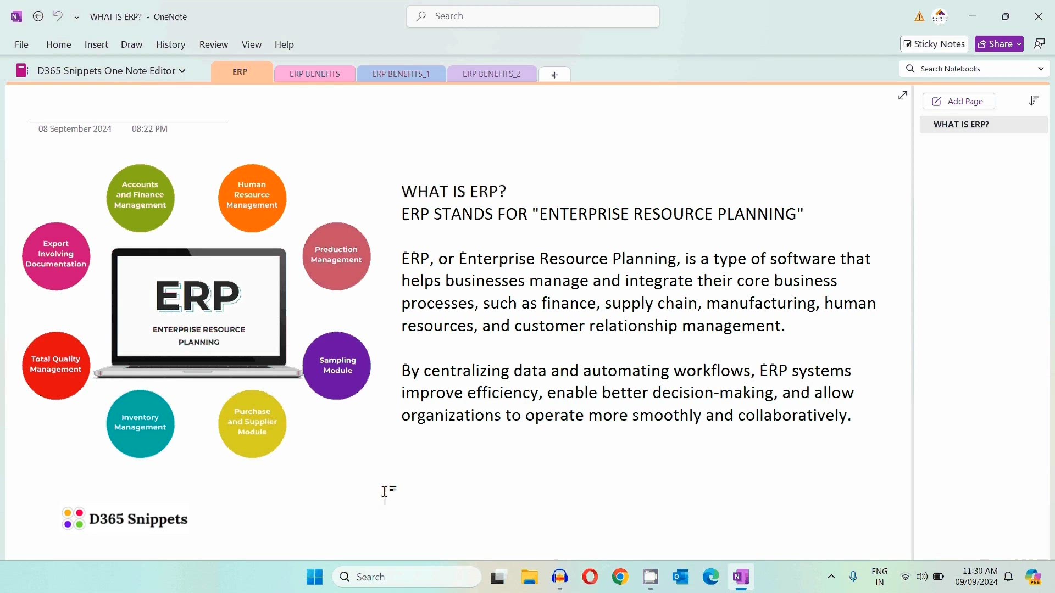
Task: Open the clock and date 11:30 AM
Action: 976,577
